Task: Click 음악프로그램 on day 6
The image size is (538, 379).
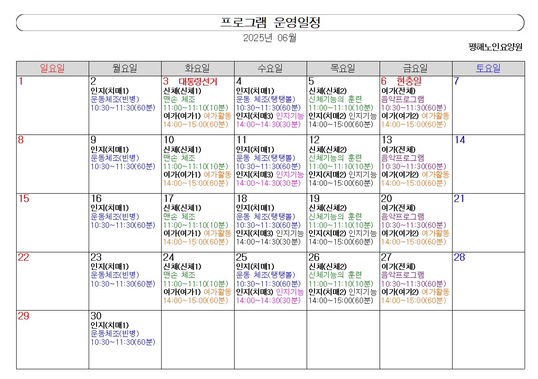Action: click(x=403, y=99)
